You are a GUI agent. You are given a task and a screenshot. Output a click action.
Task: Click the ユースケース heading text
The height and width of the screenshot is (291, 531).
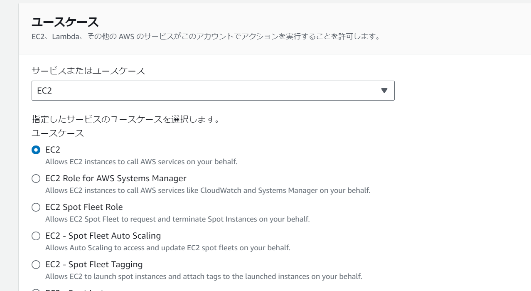click(65, 22)
